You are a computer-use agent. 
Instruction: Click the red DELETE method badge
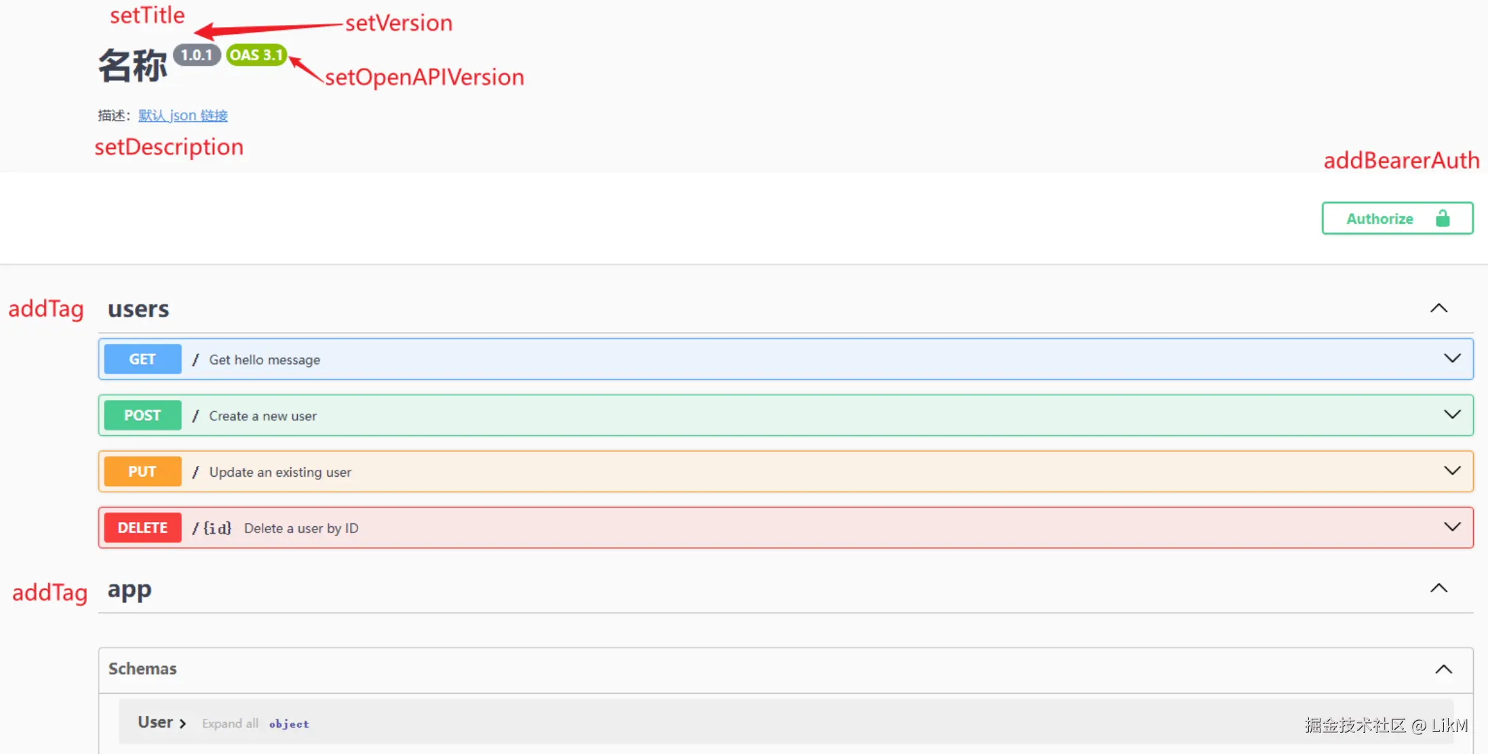tap(142, 528)
